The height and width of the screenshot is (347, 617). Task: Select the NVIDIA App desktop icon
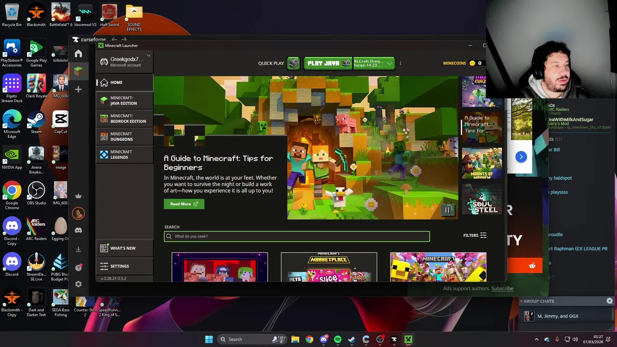click(x=12, y=158)
